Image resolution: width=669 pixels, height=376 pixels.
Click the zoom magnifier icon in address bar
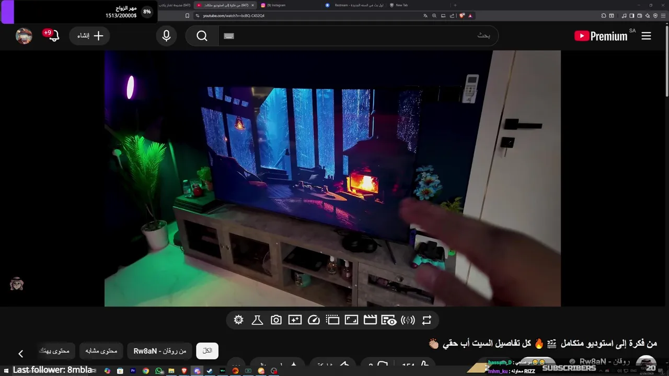pyautogui.click(x=434, y=16)
